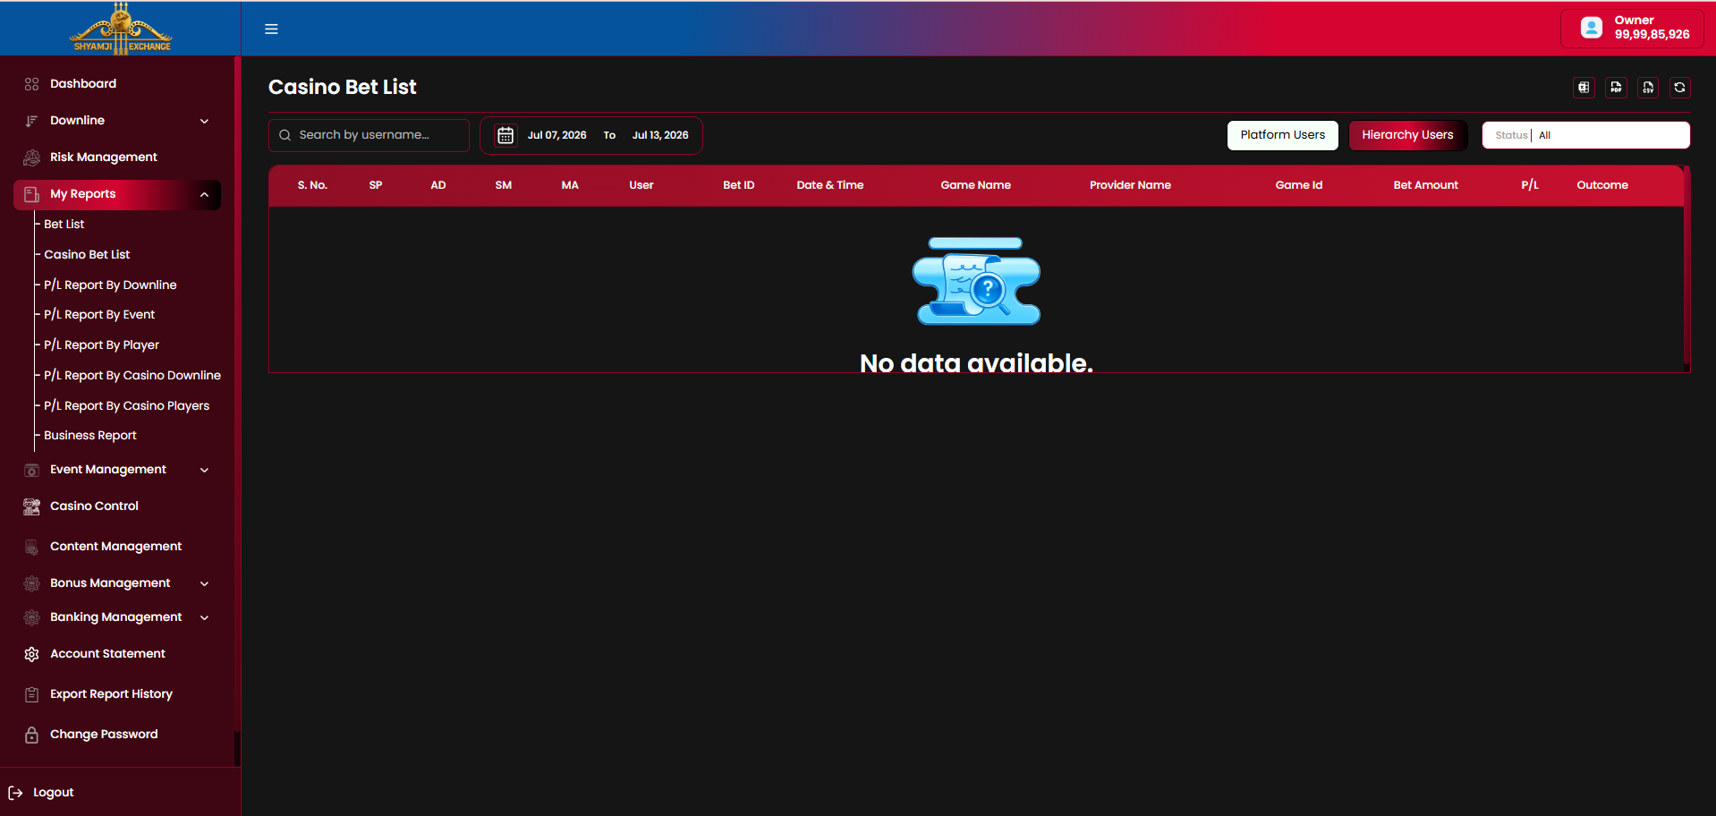Click the Logout arrow icon

click(x=15, y=793)
